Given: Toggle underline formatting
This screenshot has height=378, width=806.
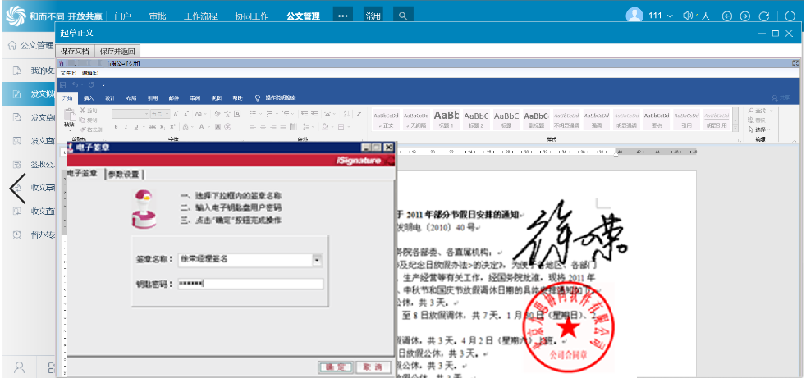Looking at the screenshot, I should tap(135, 127).
